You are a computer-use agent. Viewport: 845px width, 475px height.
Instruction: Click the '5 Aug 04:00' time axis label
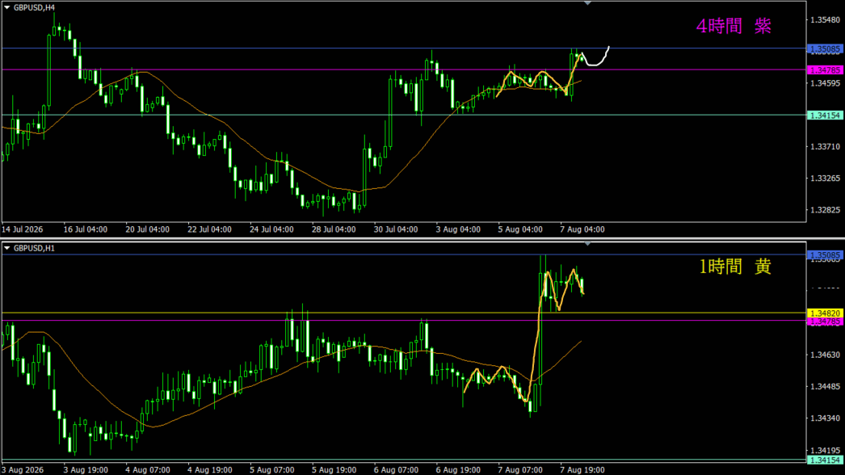click(520, 229)
